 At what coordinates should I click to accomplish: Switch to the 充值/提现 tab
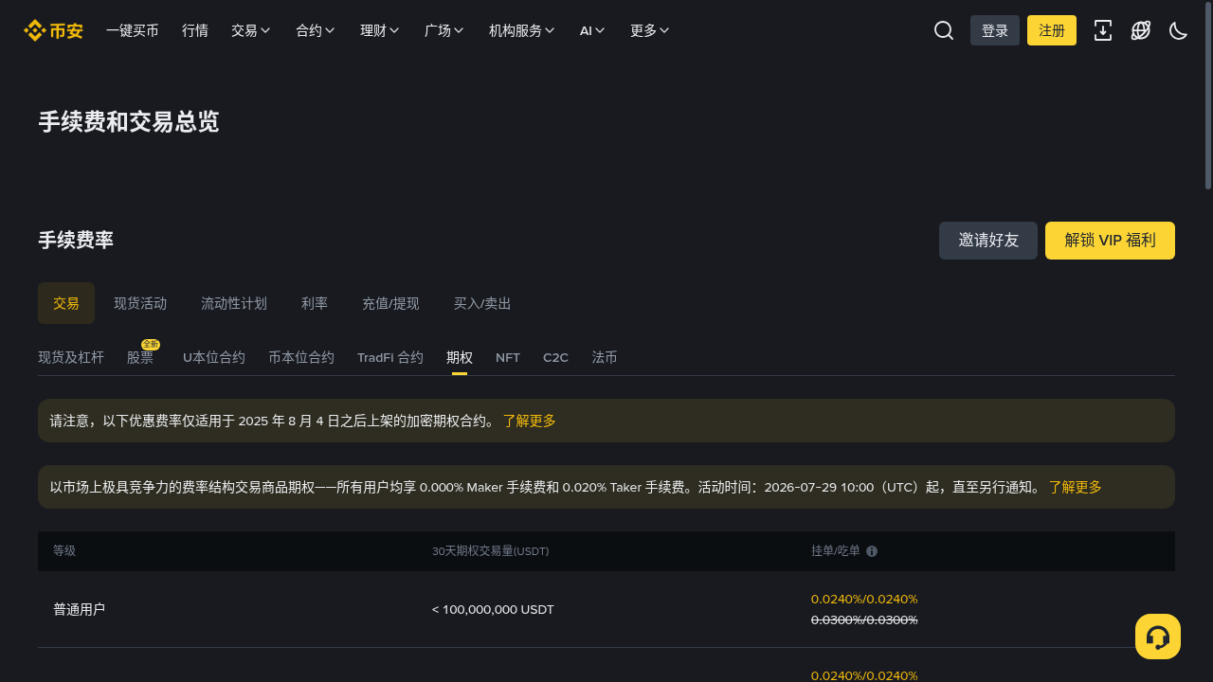(x=390, y=303)
